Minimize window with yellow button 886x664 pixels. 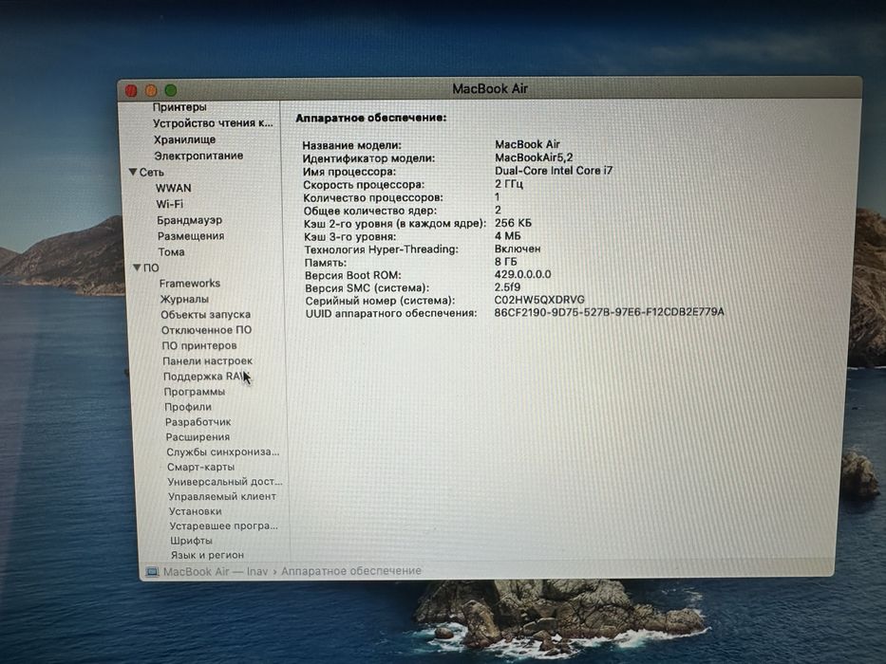[x=151, y=90]
